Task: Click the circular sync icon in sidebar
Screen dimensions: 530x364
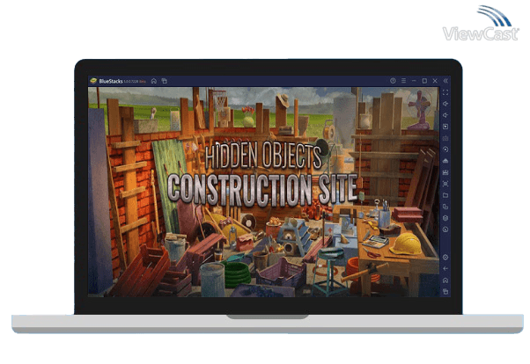Action: 445,149
